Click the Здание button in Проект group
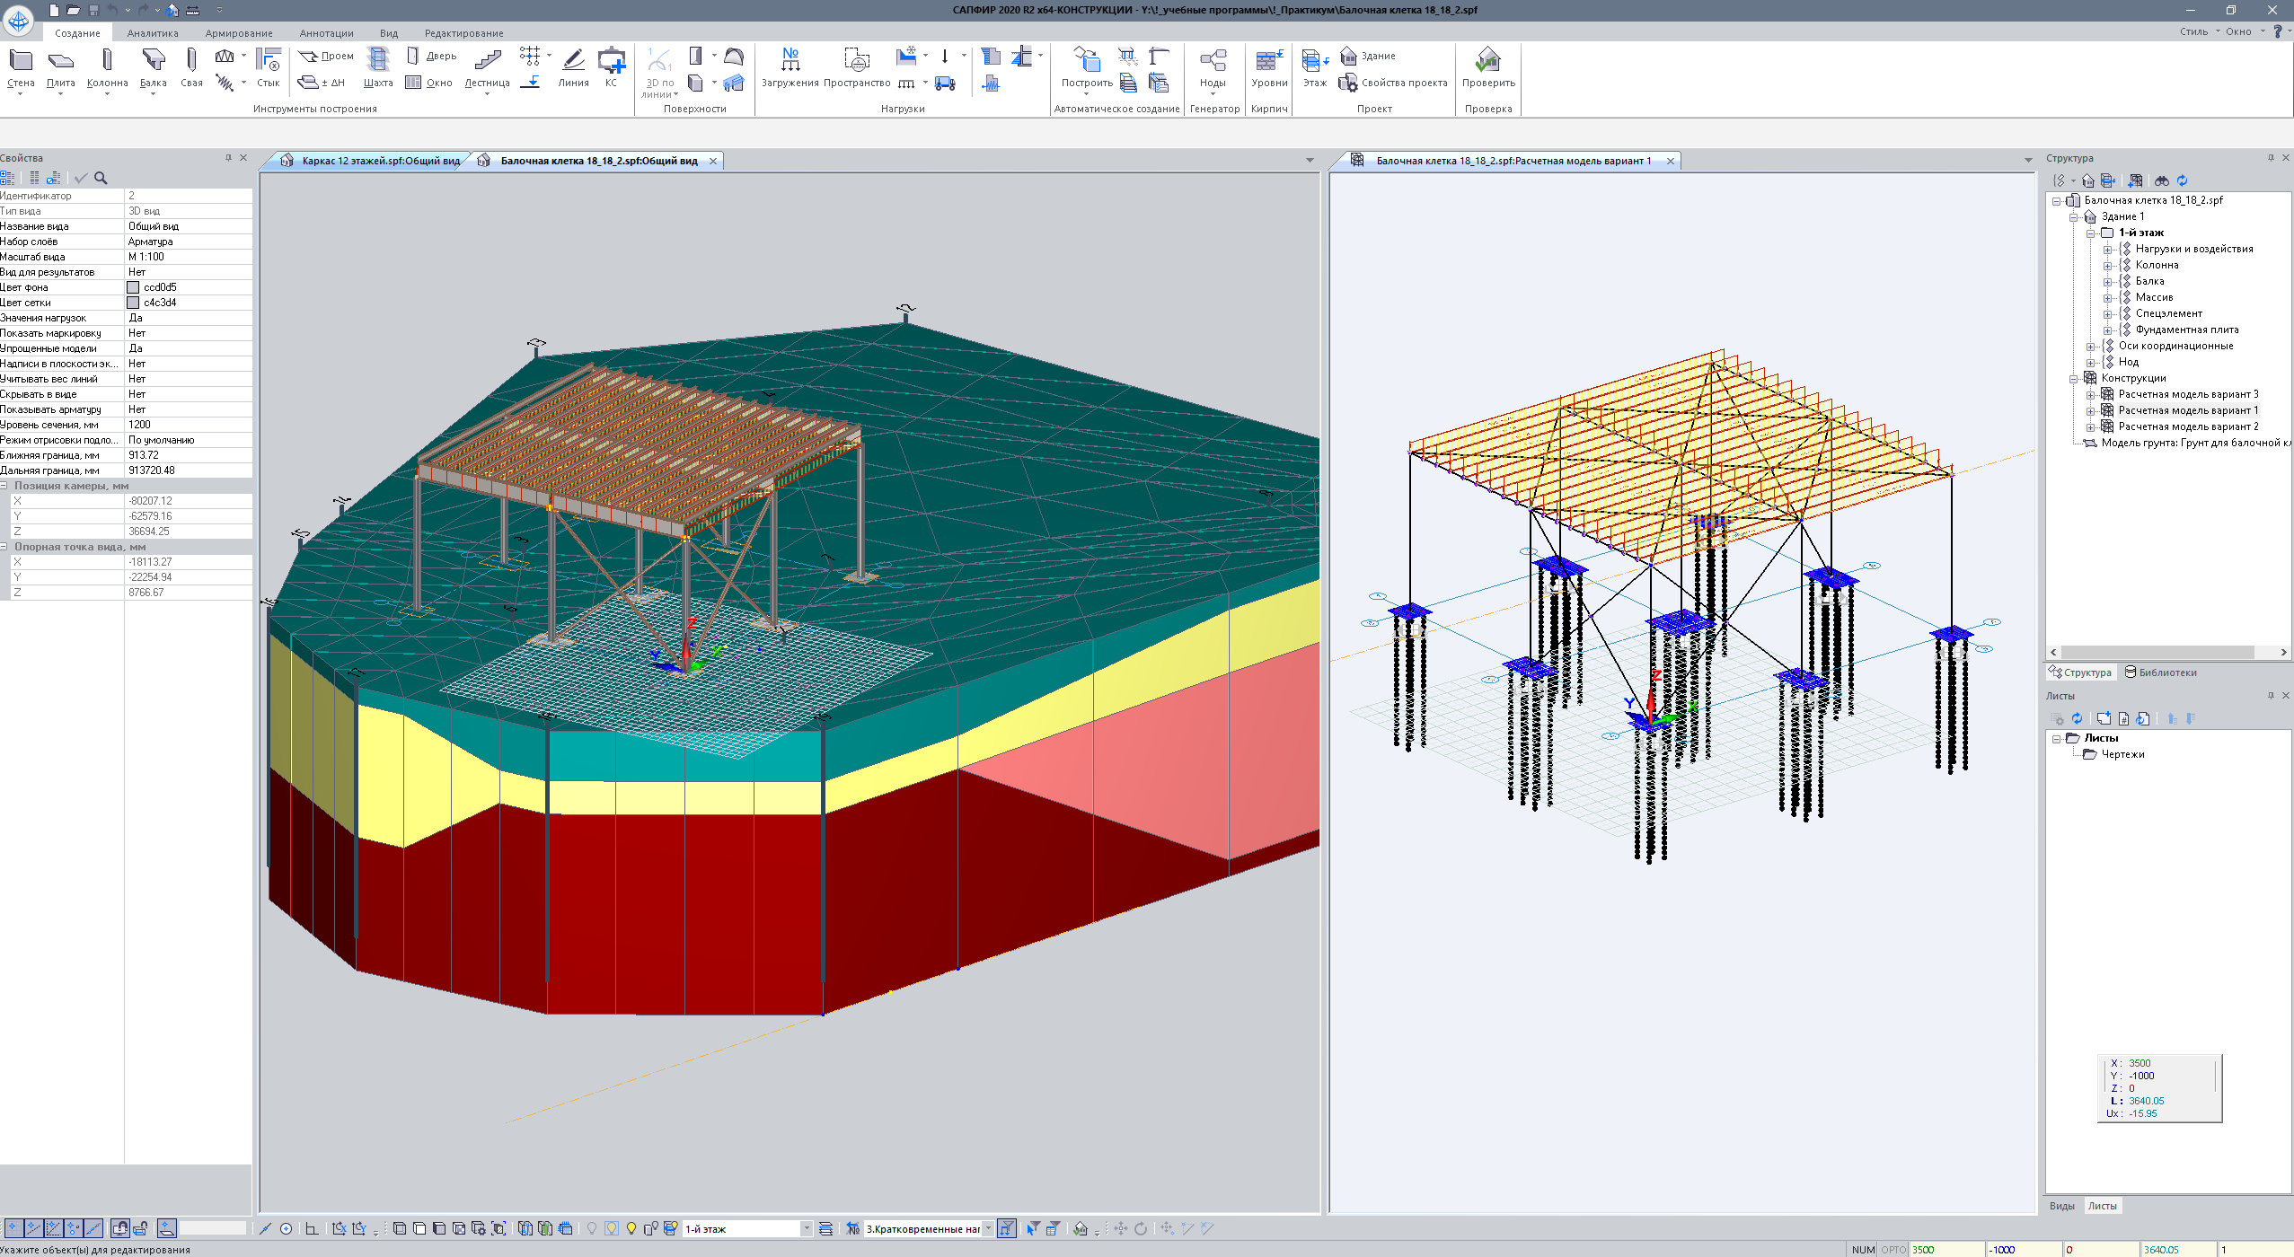Screen dimensions: 2294x1257 pos(1368,56)
